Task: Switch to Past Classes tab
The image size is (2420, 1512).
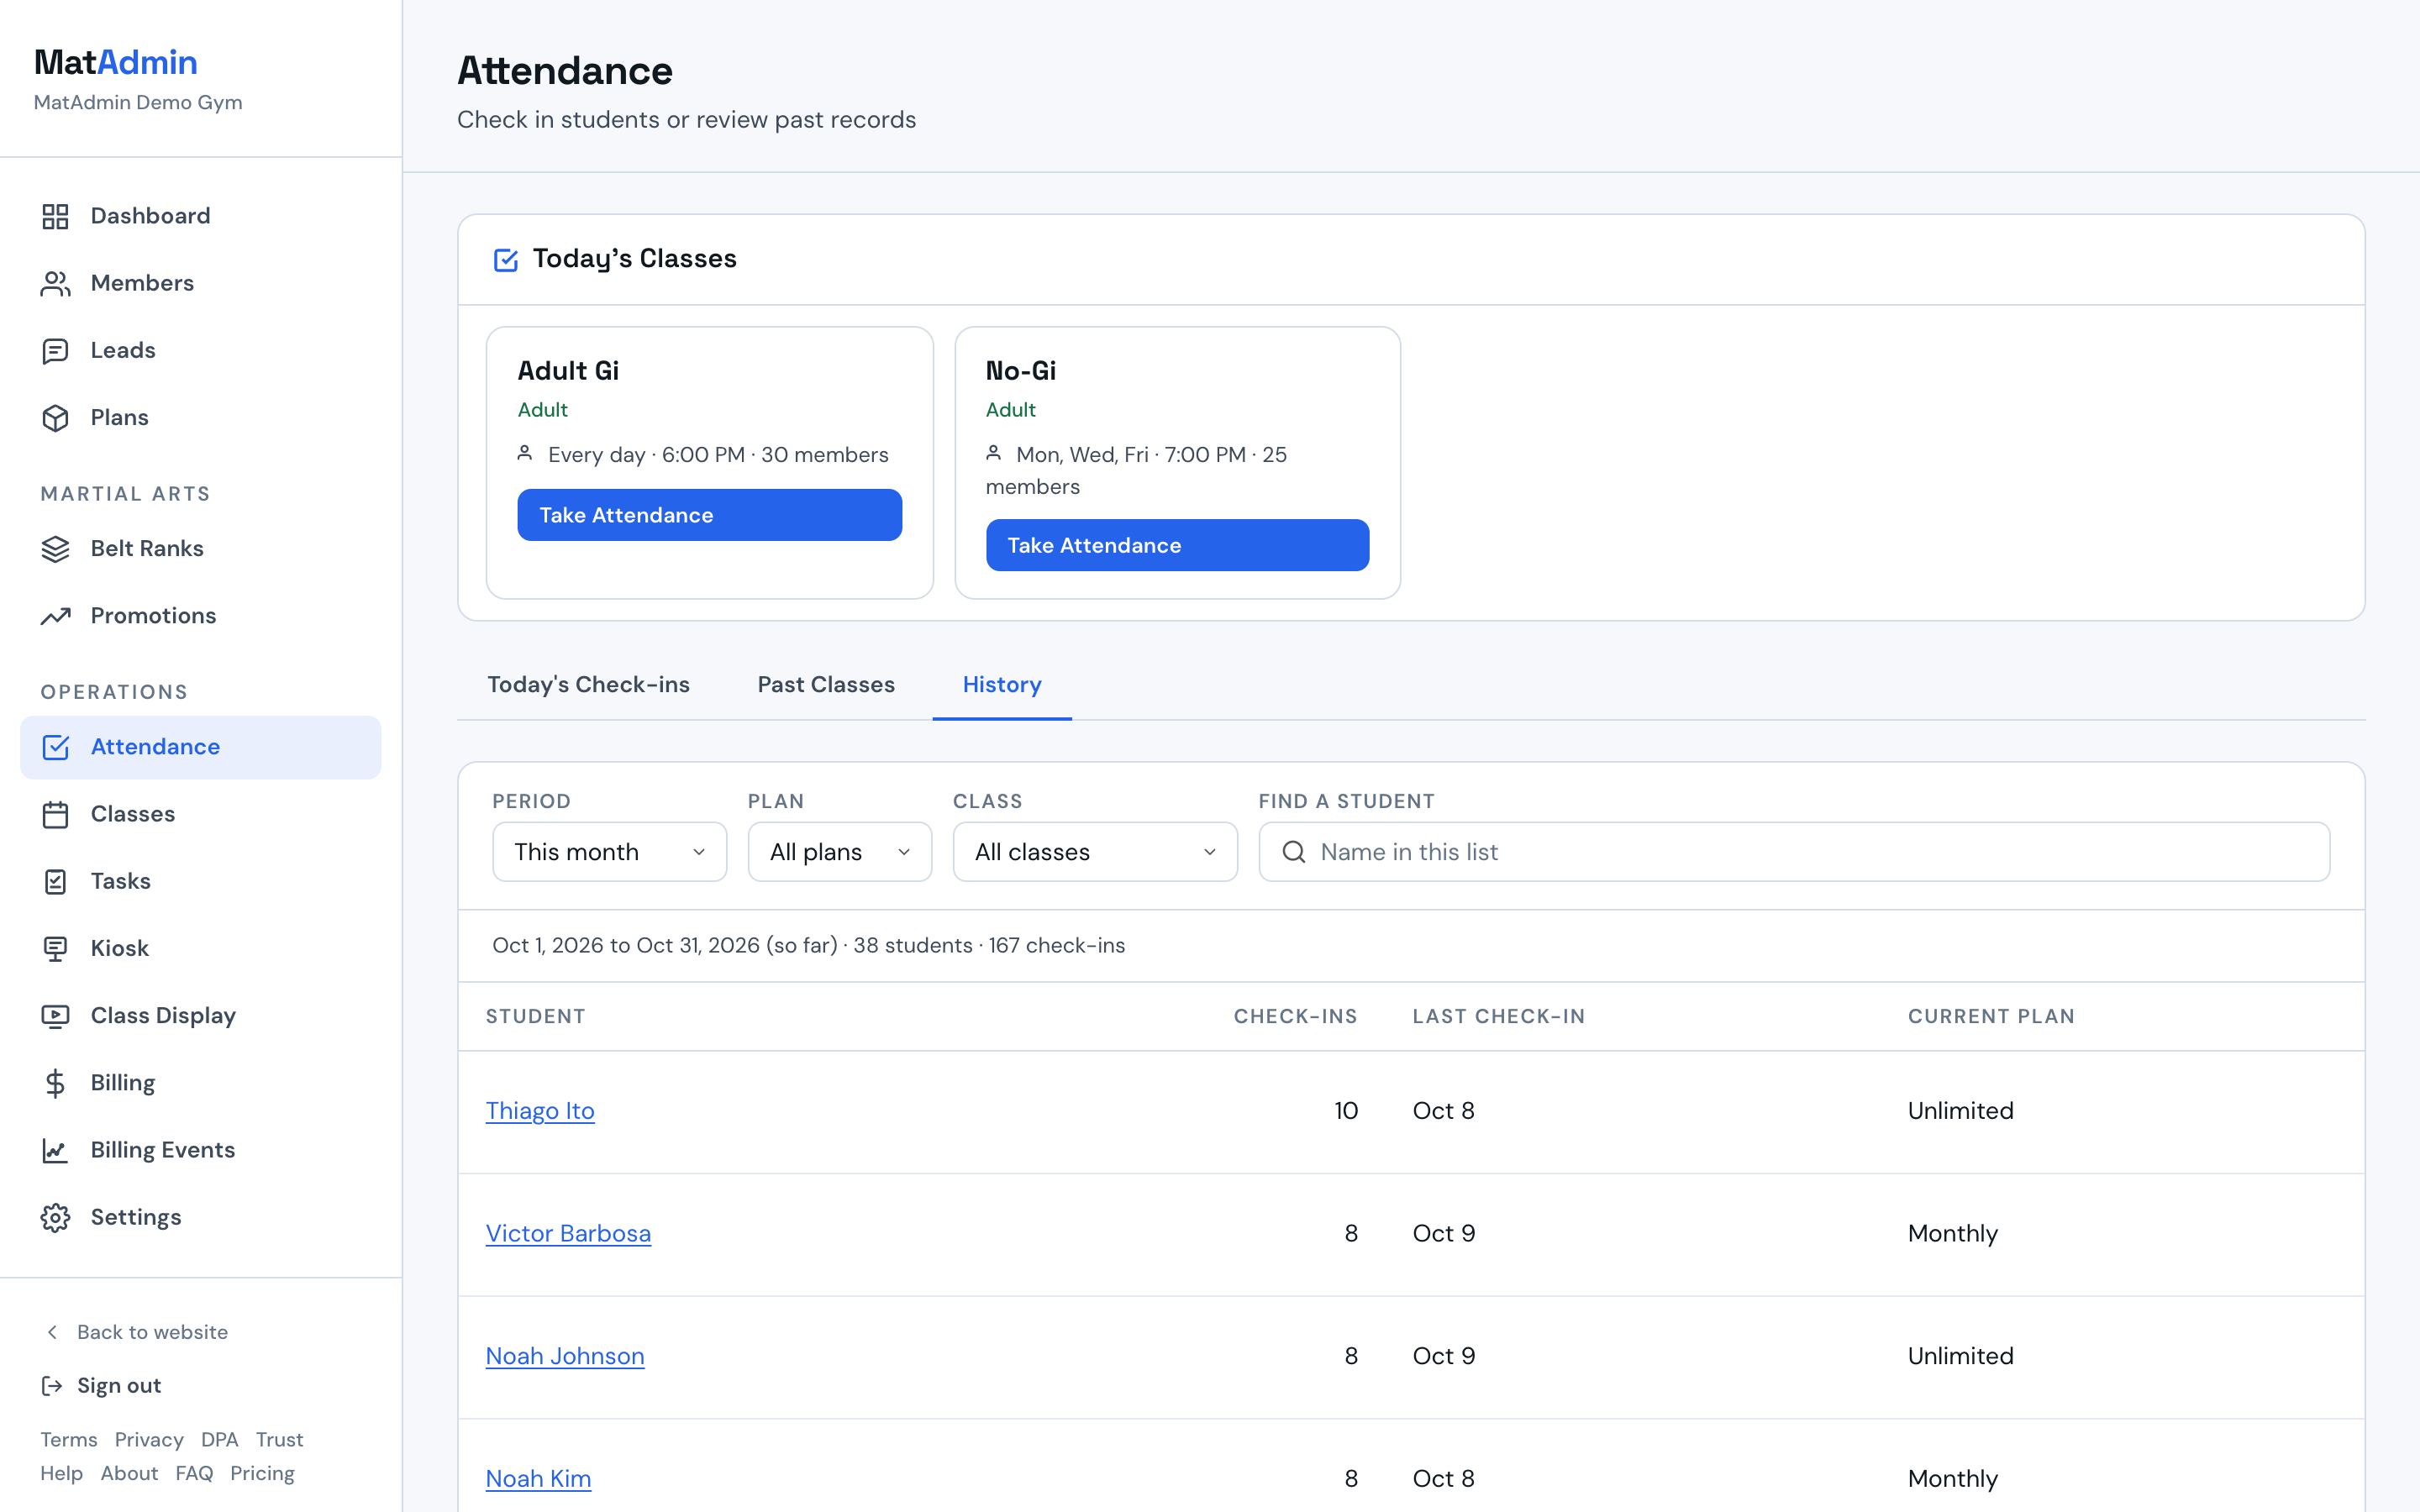Action: pos(826,685)
